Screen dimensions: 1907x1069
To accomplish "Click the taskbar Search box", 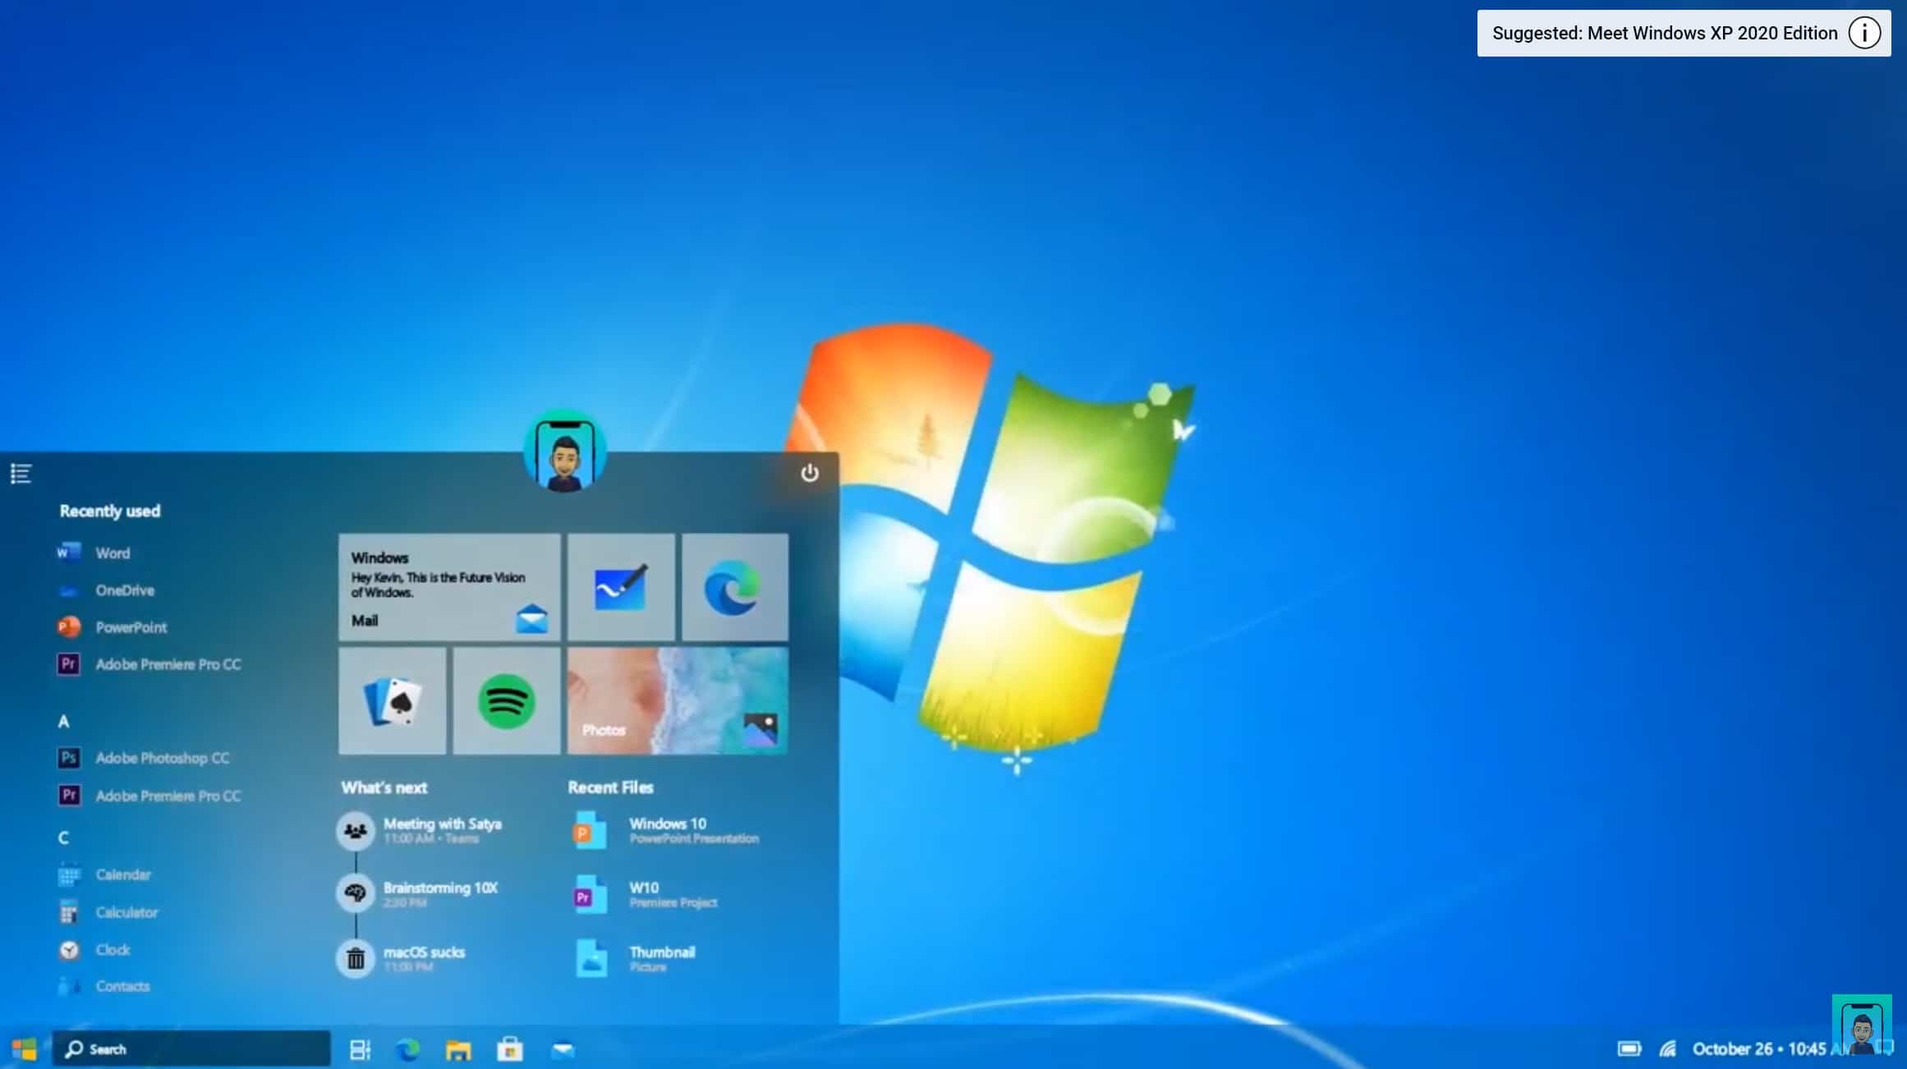I will click(x=191, y=1048).
